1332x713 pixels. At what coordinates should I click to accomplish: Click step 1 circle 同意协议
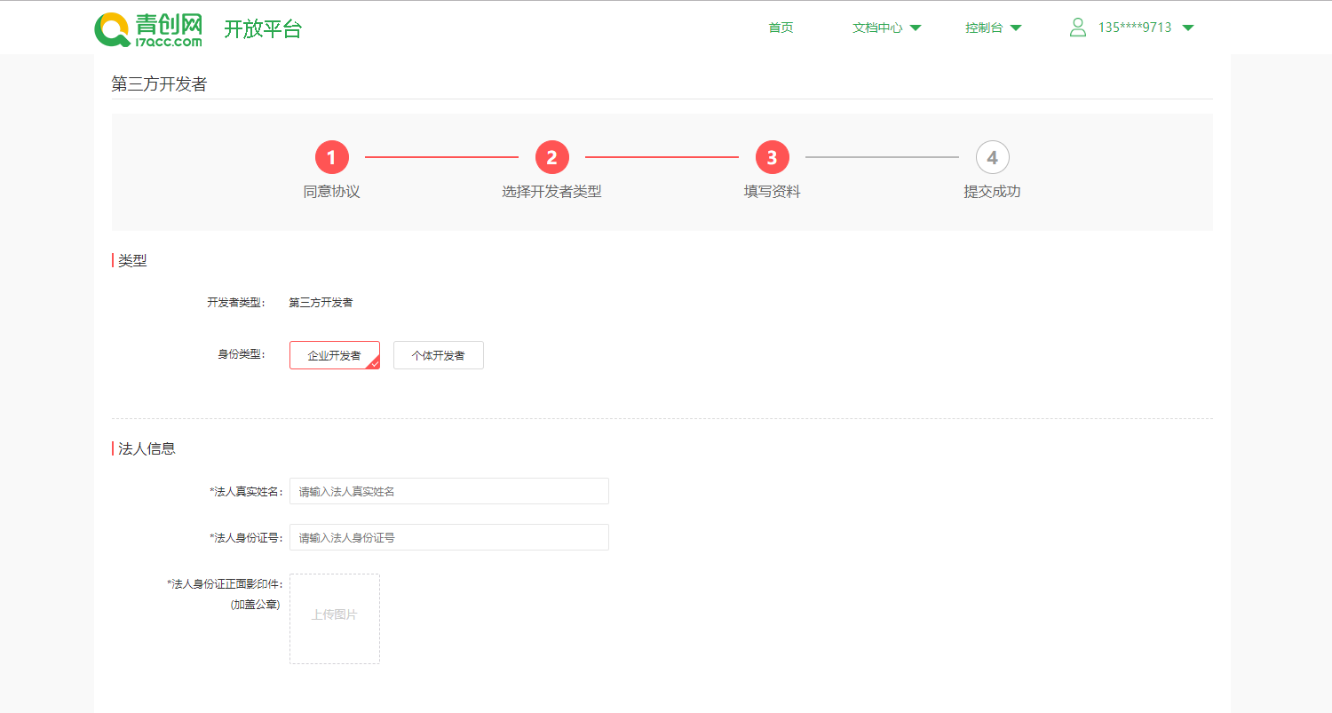pos(331,158)
